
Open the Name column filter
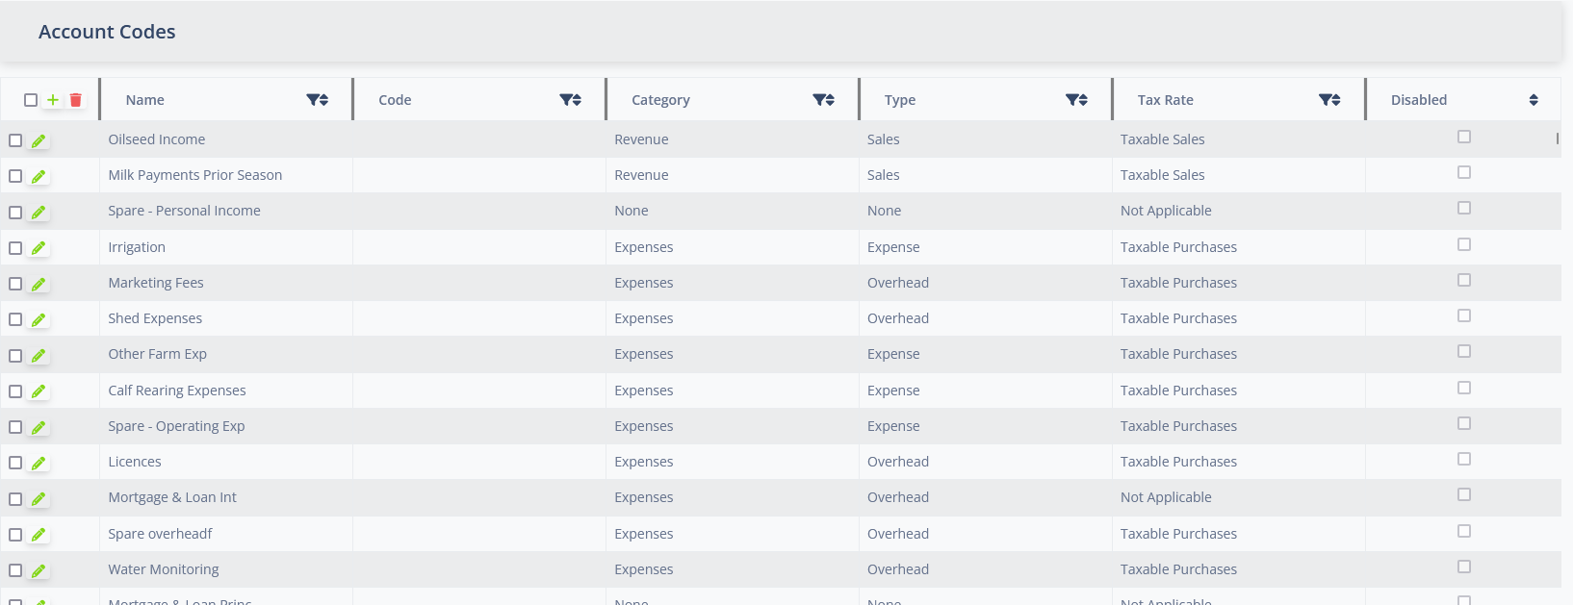click(313, 100)
